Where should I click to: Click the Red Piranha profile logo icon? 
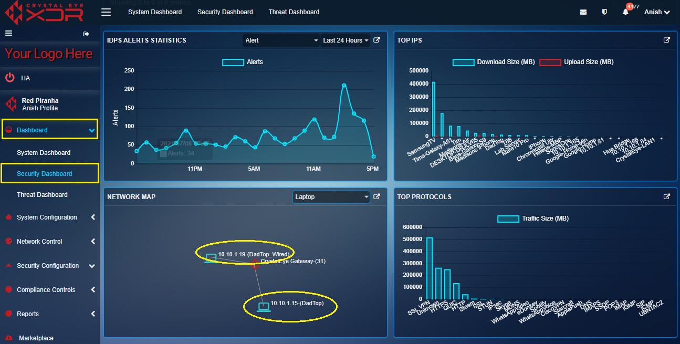click(11, 104)
